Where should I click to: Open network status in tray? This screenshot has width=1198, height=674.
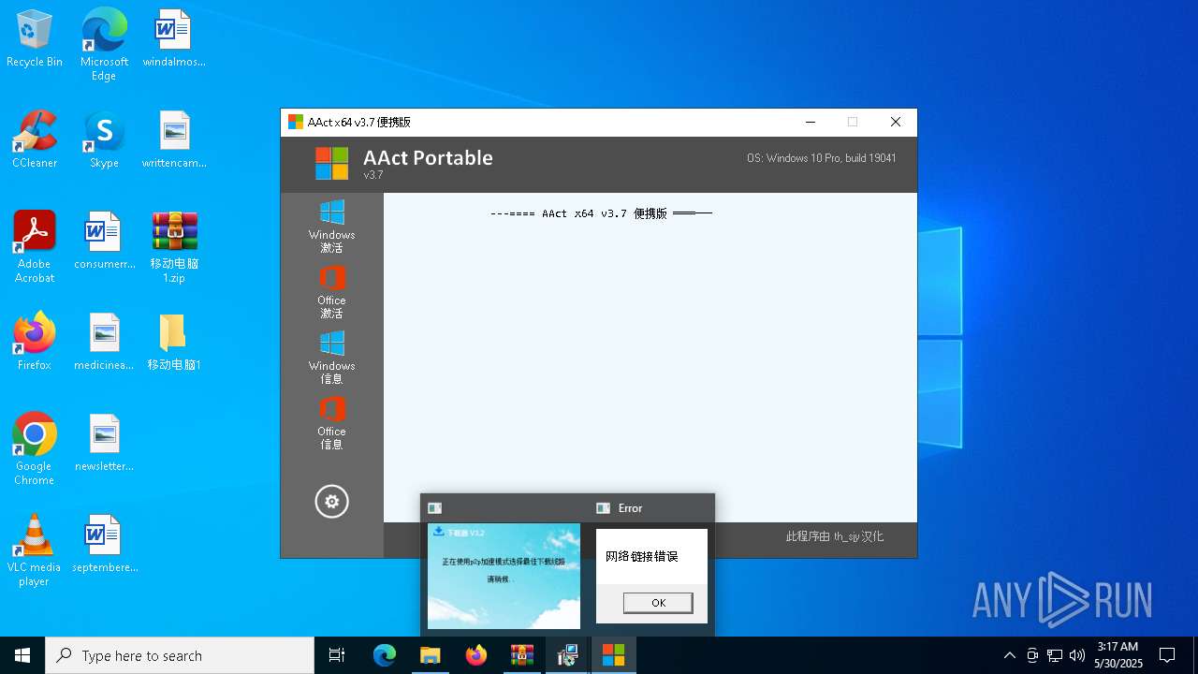[x=1055, y=655]
